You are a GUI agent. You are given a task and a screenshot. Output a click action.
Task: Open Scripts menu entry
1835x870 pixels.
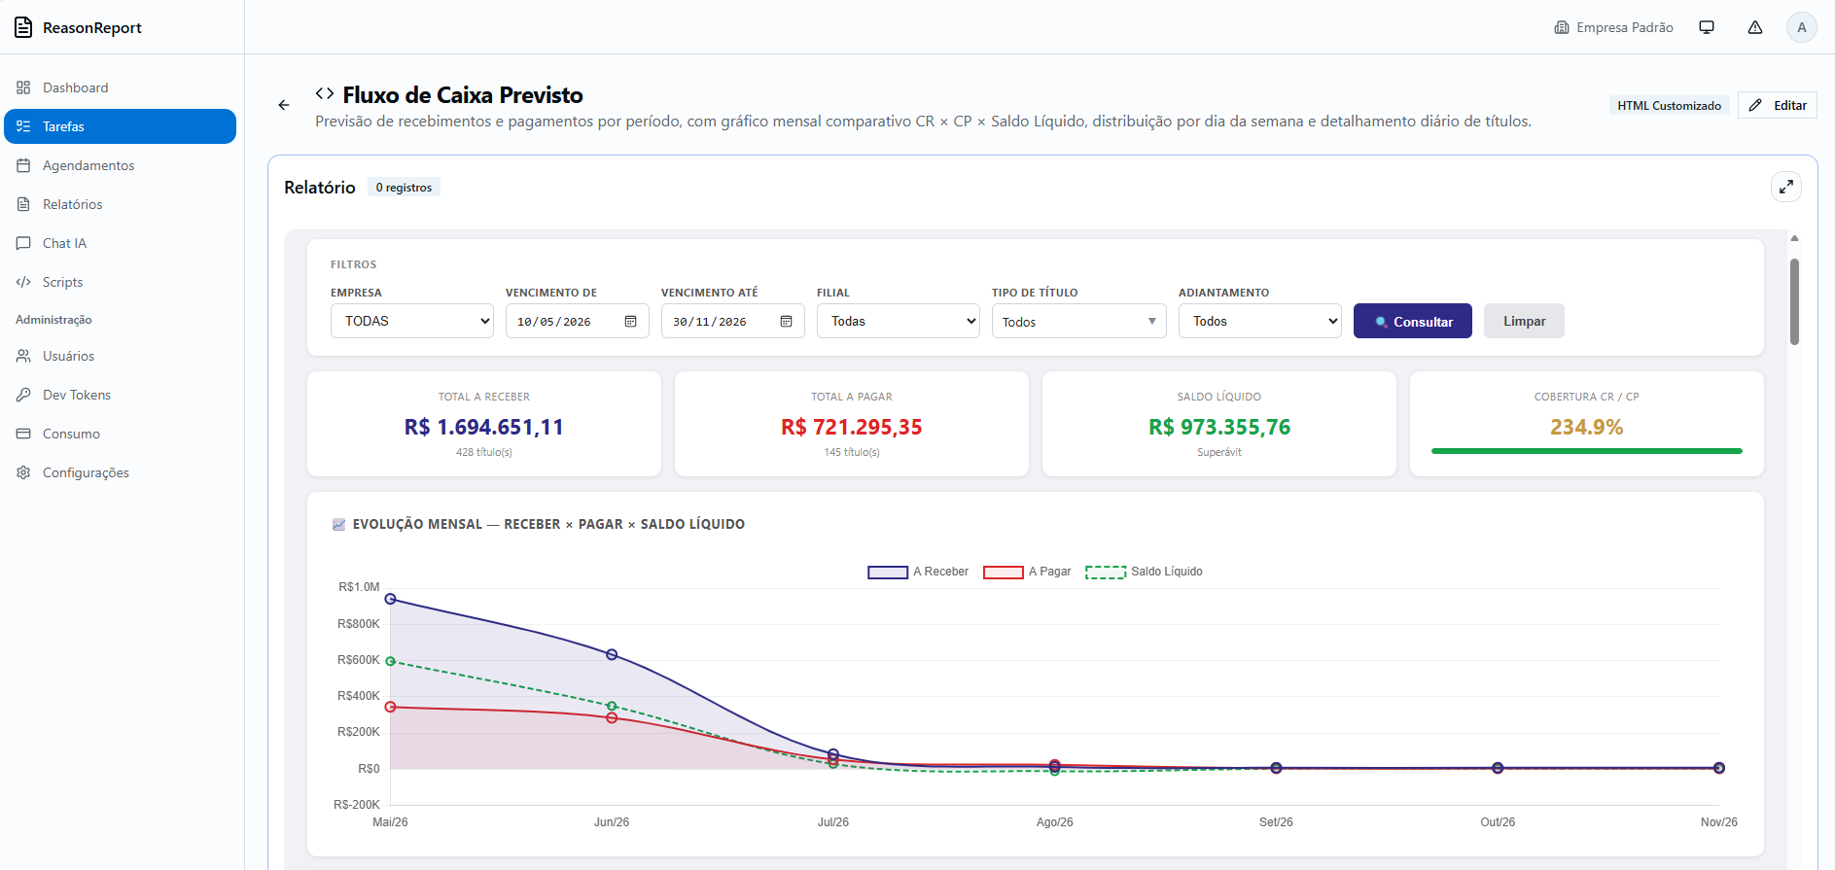click(120, 282)
